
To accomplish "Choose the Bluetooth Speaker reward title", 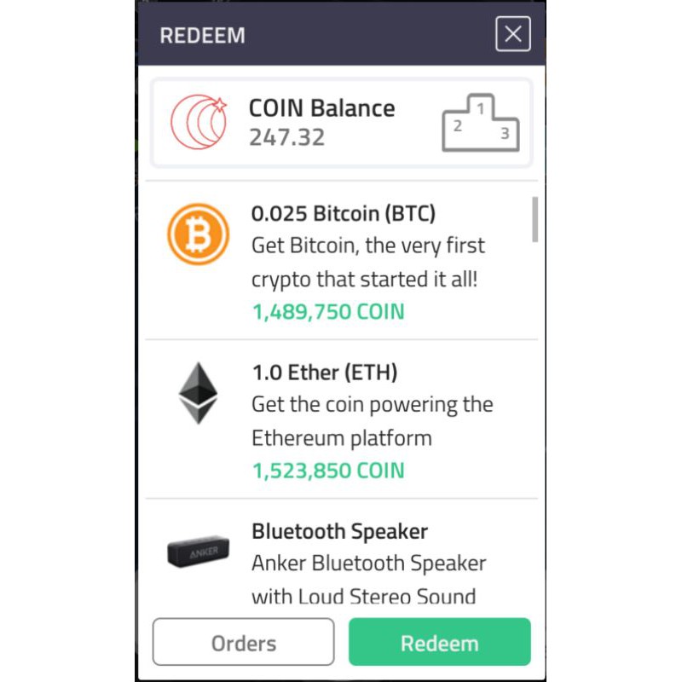I will click(339, 531).
